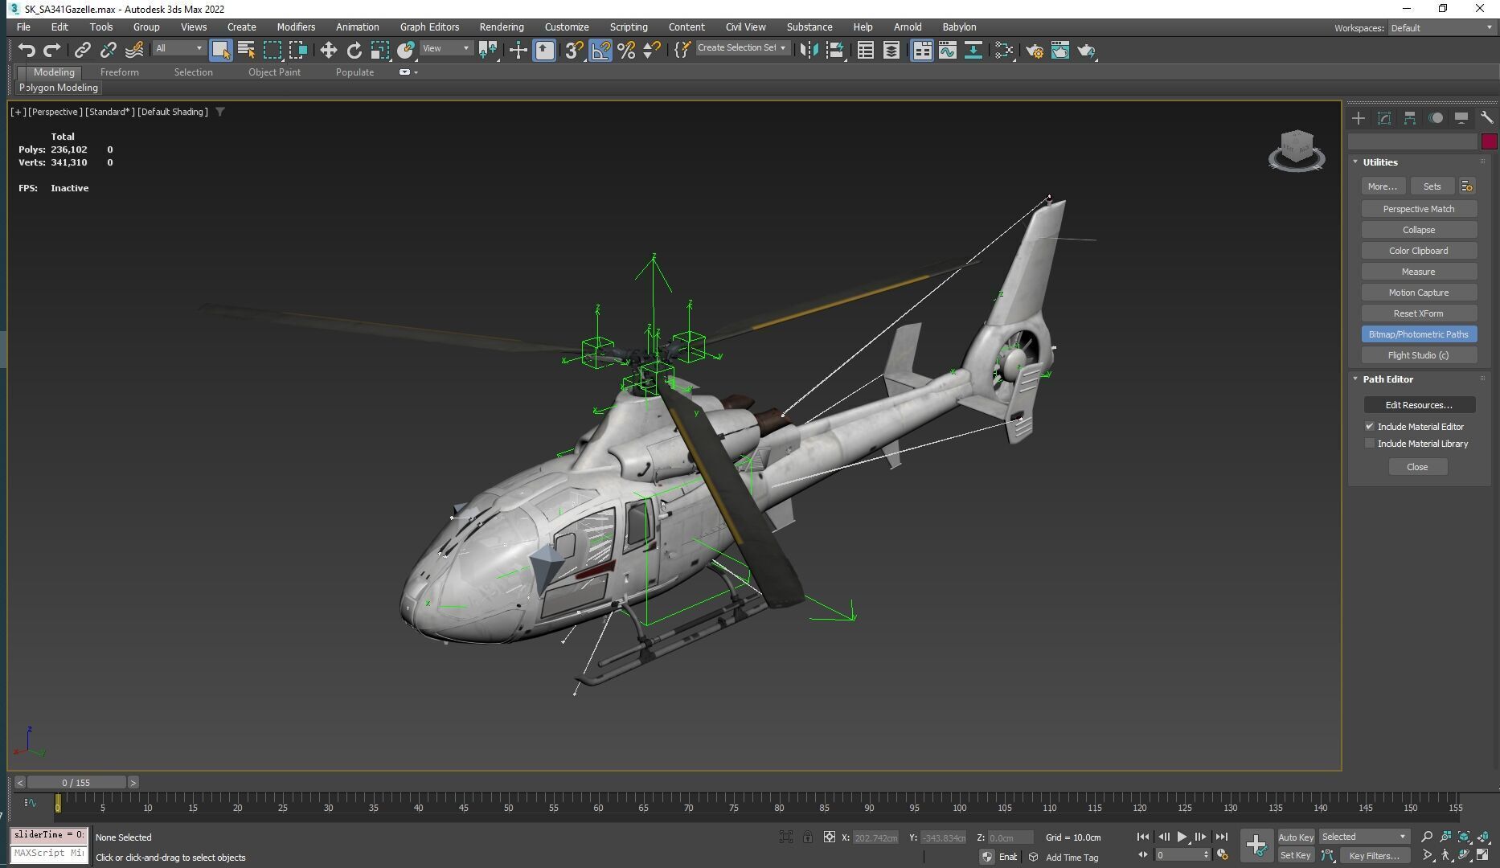Screen dimensions: 1500x868
Task: Click the Unlink Selection icon
Action: (x=108, y=51)
